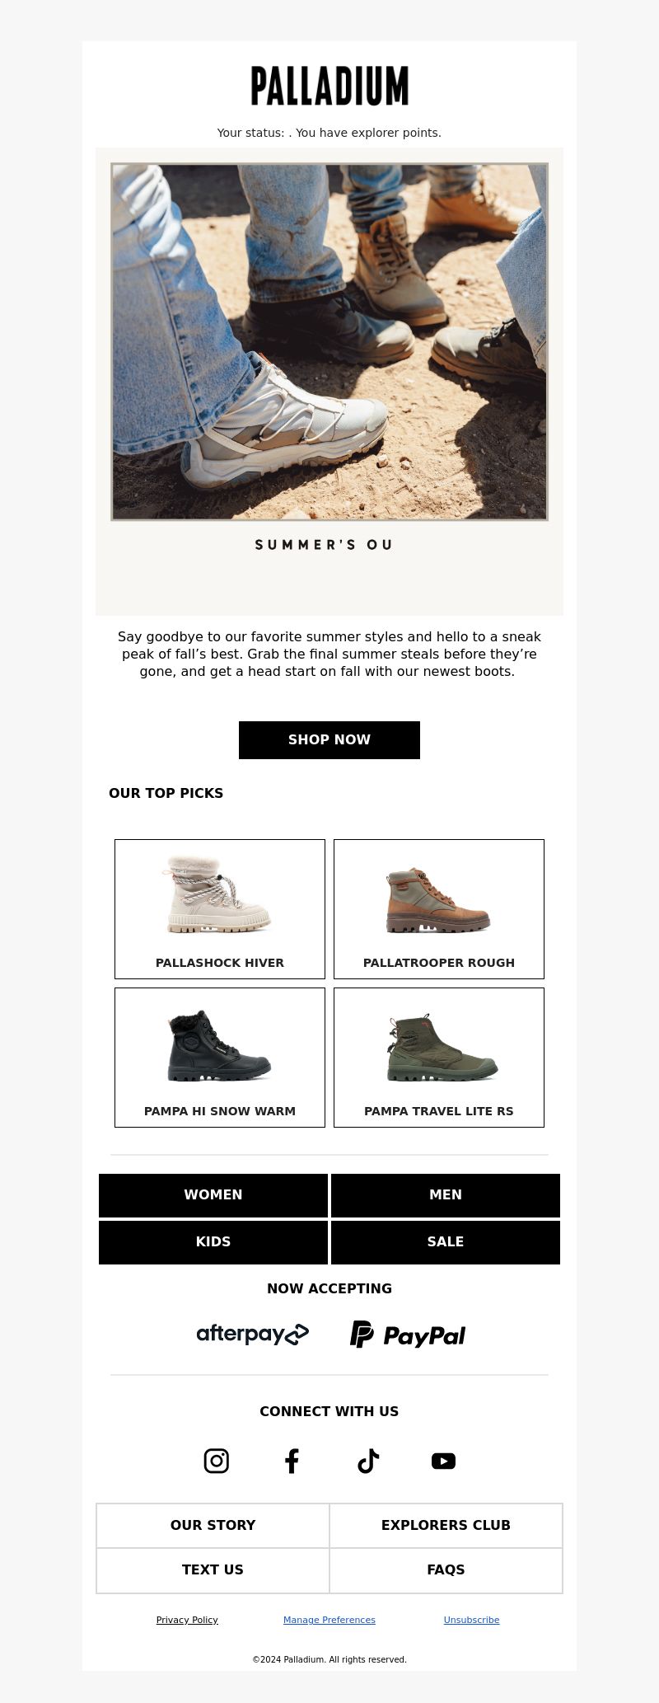
Task: View the Pampa Hi Snow Warm boot
Action: click(x=220, y=1058)
